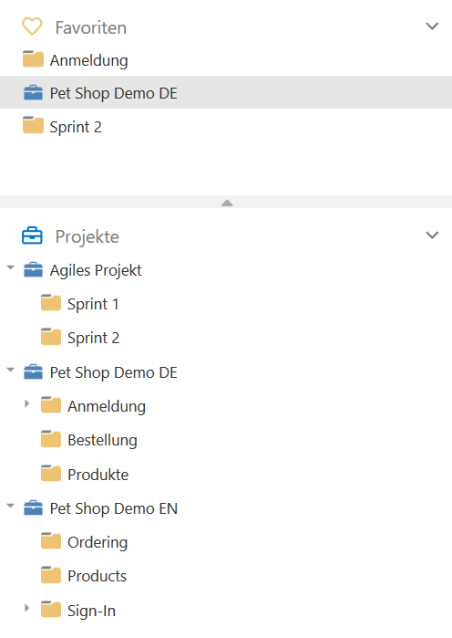Collapse the Pet Shop Demo EN project arrow
This screenshot has width=452, height=638.
click(11, 507)
